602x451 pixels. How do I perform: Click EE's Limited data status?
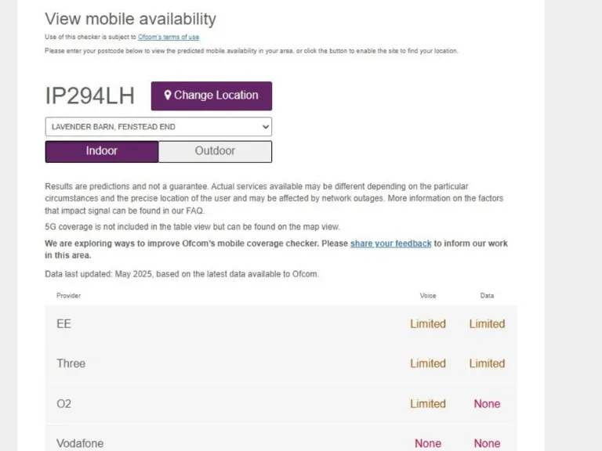pos(487,323)
